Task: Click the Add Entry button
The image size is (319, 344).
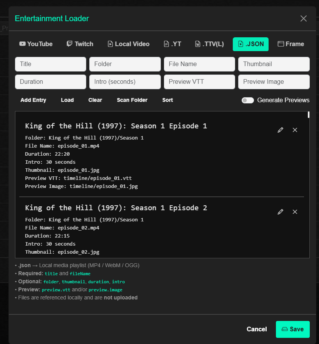Action: click(x=33, y=100)
